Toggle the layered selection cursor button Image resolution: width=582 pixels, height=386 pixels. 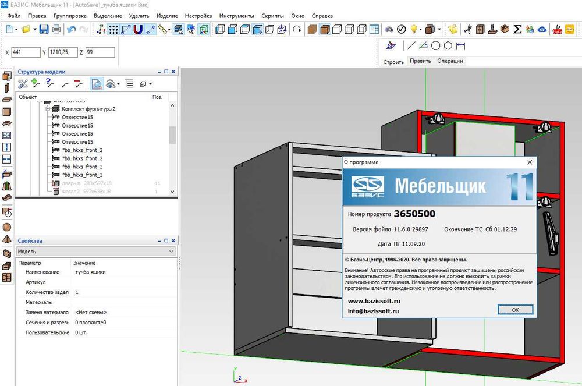178,29
